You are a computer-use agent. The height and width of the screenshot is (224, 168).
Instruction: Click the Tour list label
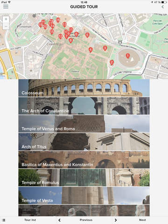30,220
